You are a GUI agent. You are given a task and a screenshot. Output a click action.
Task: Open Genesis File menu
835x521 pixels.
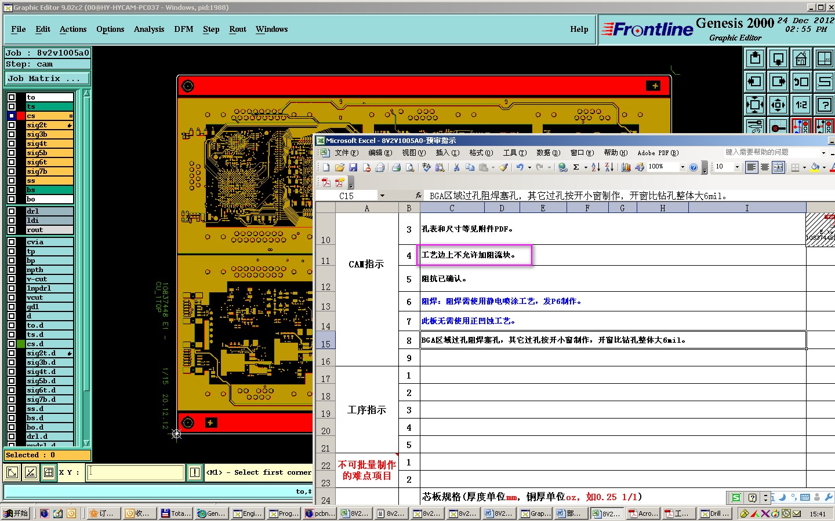pos(19,30)
